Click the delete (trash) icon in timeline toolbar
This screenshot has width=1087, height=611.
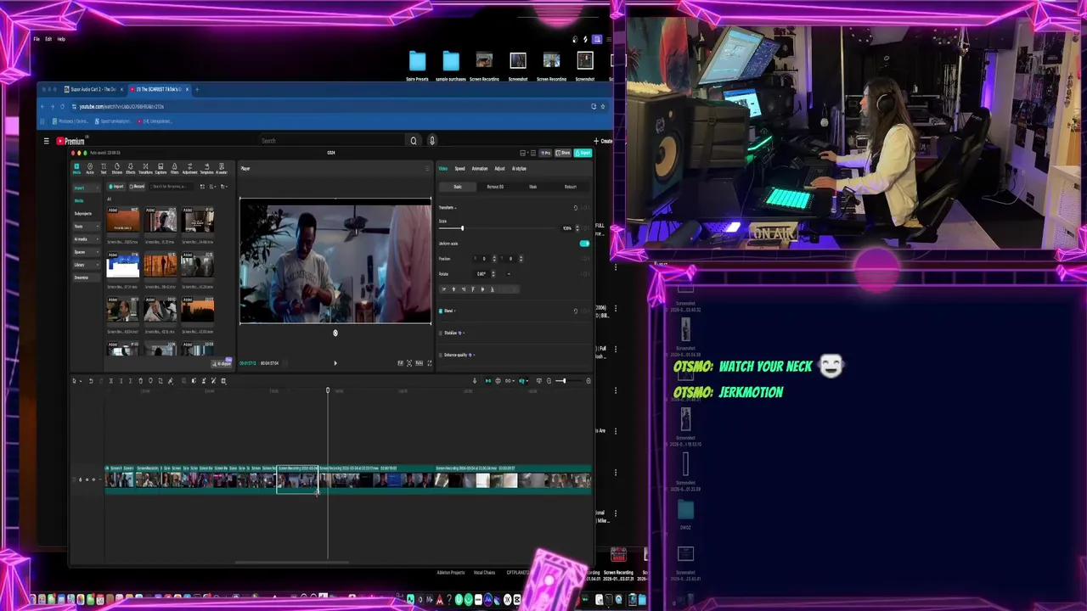click(140, 381)
